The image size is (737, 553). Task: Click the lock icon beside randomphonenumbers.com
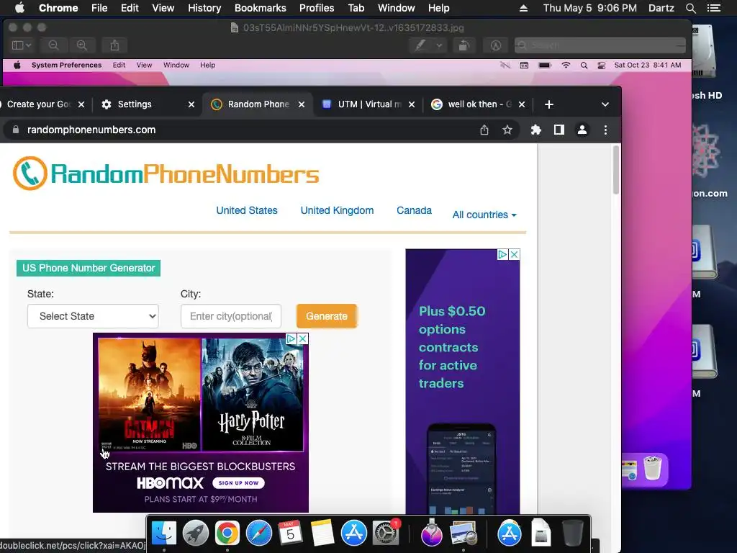tap(16, 130)
